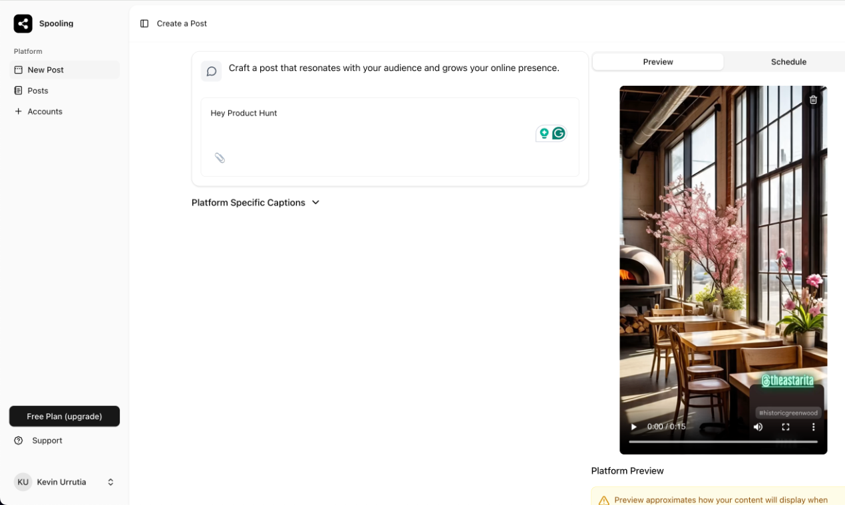The height and width of the screenshot is (505, 845).
Task: Seek on the video progress bar
Action: pos(723,442)
